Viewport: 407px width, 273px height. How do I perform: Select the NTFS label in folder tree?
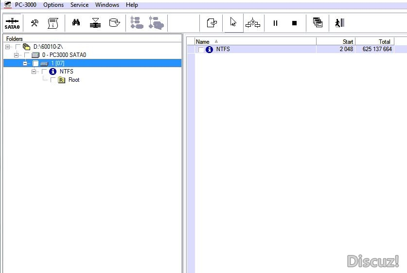67,72
